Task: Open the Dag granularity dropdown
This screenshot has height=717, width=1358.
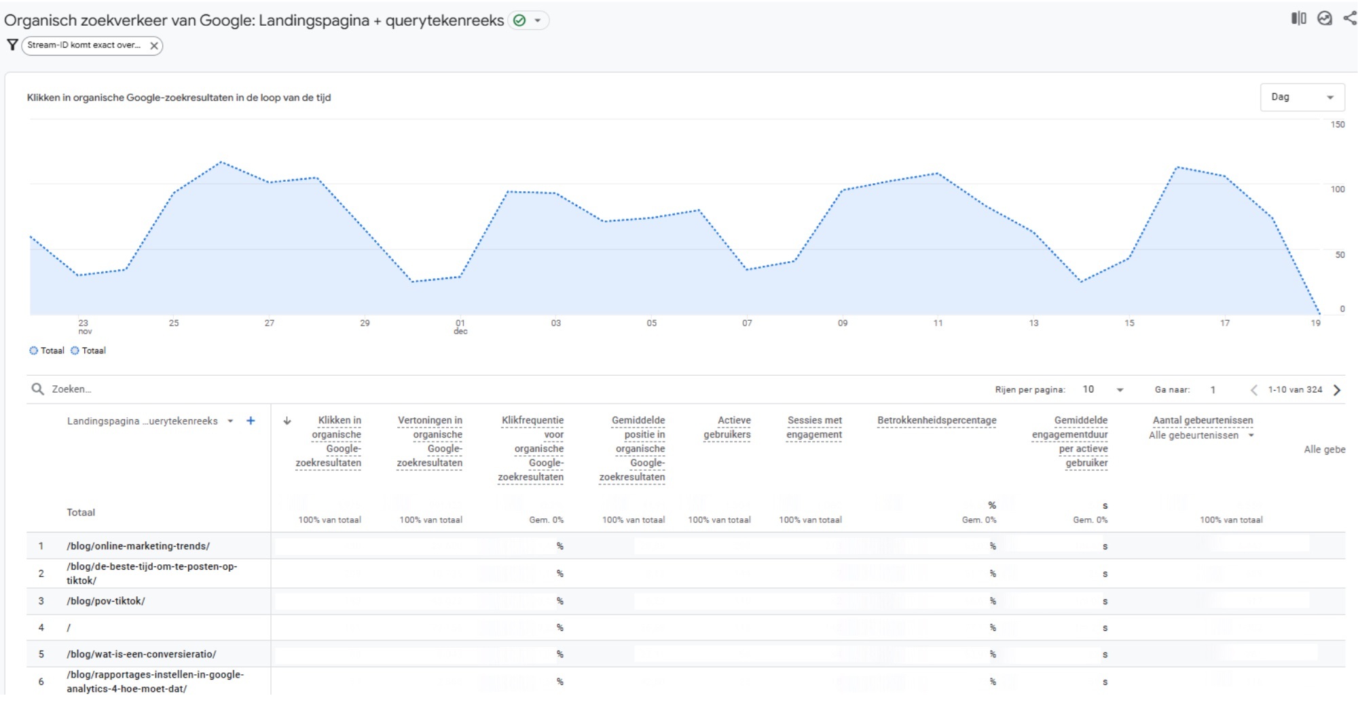Action: pyautogui.click(x=1302, y=97)
